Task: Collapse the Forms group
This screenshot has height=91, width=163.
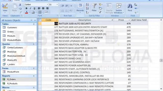Action: pyautogui.click(x=34, y=69)
